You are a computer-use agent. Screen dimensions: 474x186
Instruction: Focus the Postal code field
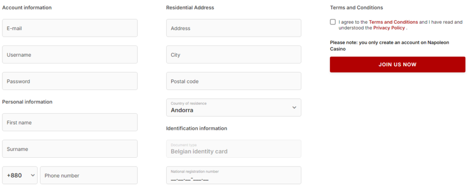click(x=233, y=81)
